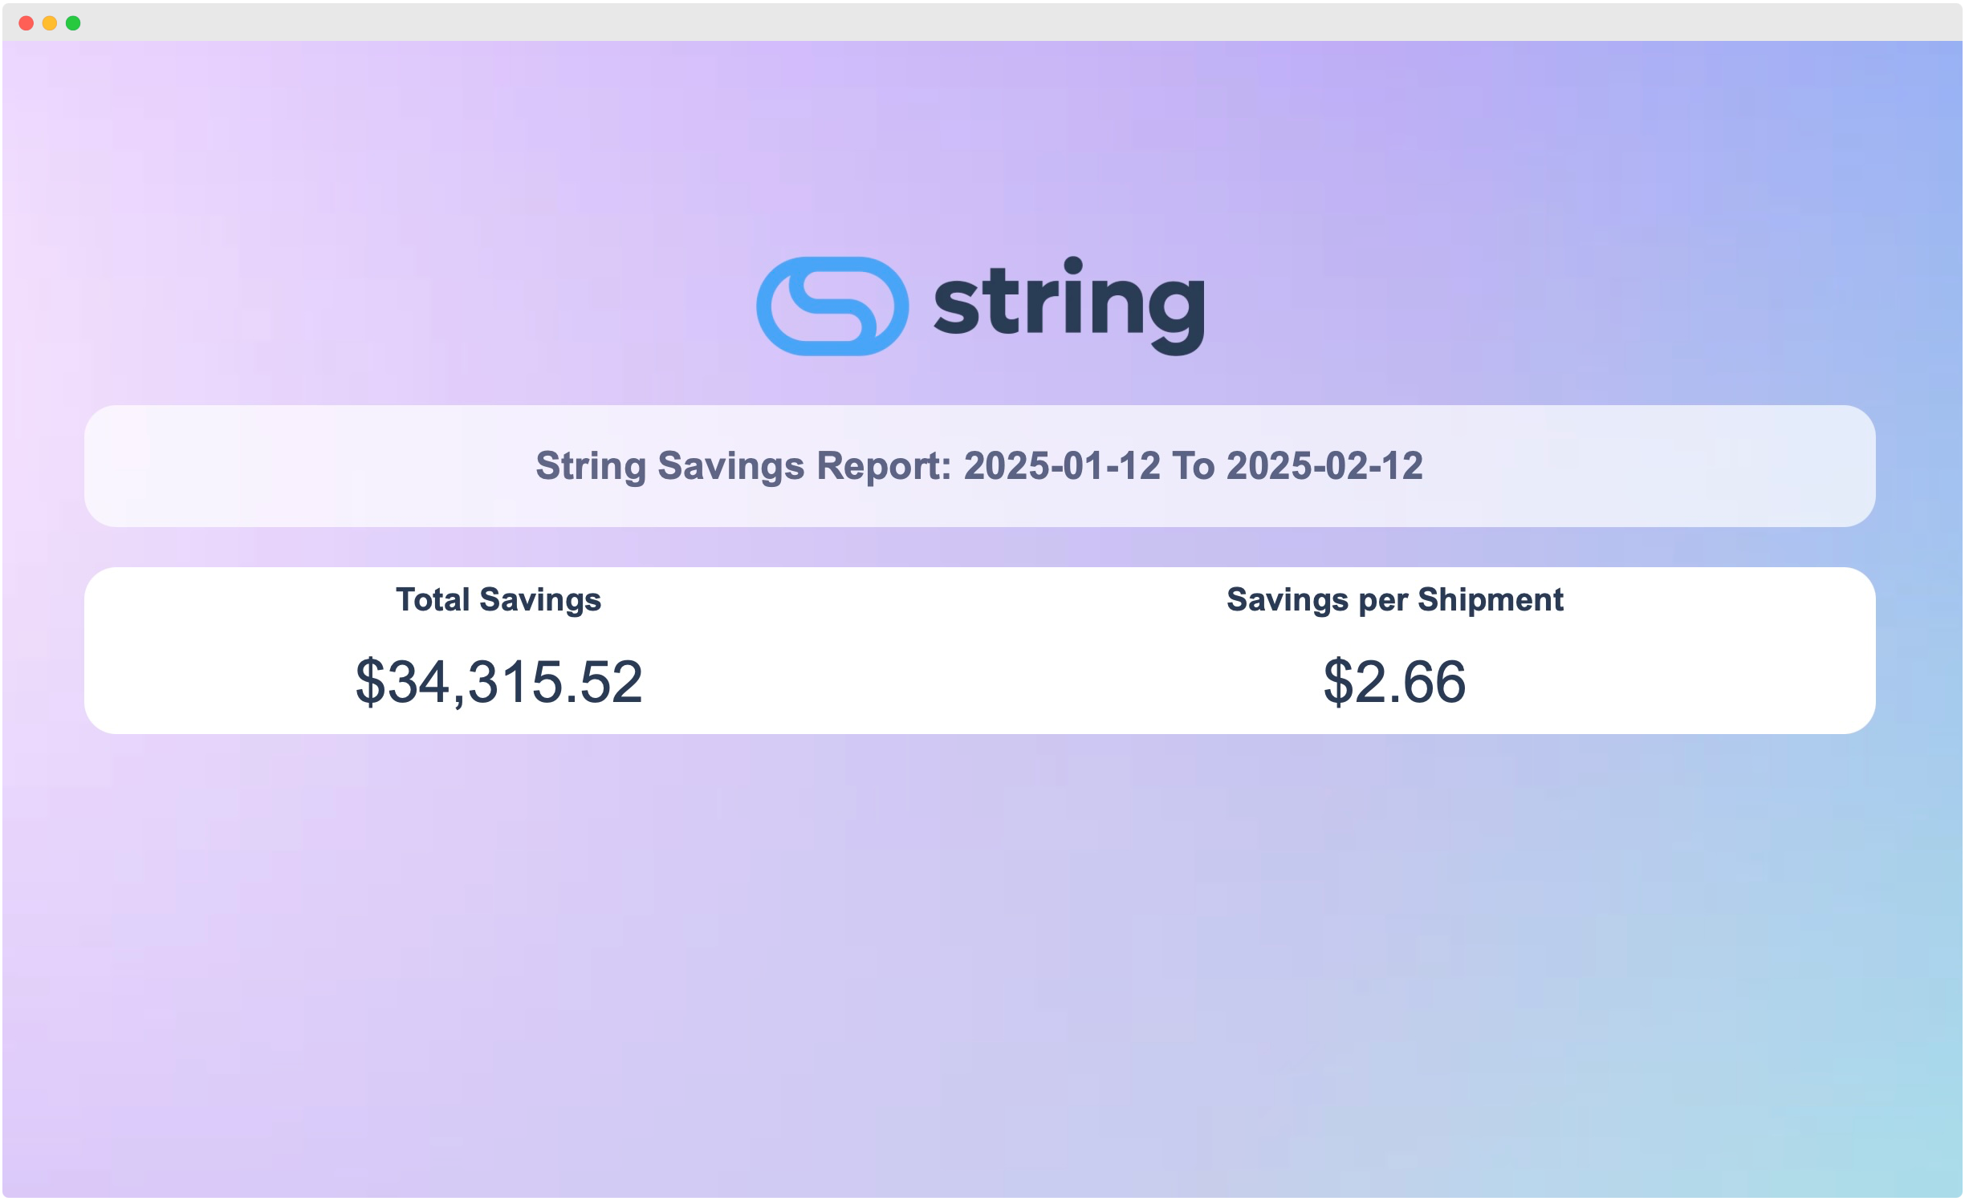Select the "Total Savings" label
The image size is (1969, 1201).
tap(498, 601)
